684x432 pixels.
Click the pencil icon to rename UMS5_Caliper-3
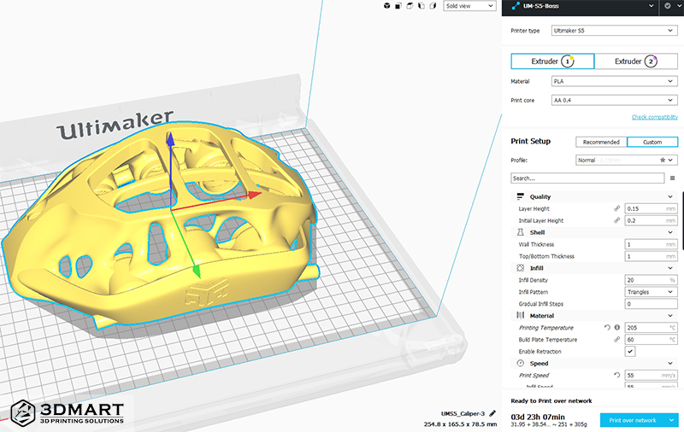pyautogui.click(x=493, y=413)
